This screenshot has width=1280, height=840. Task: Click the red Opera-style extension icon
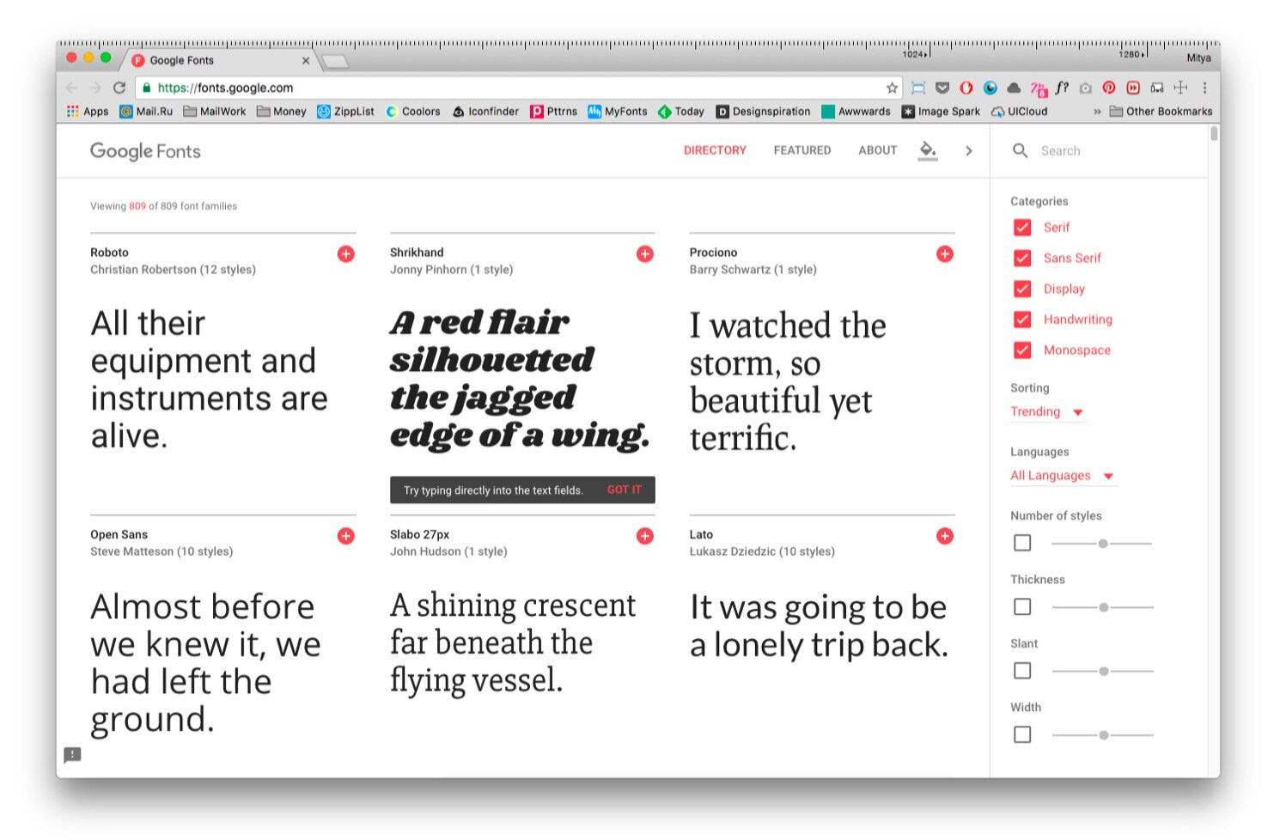coord(966,88)
